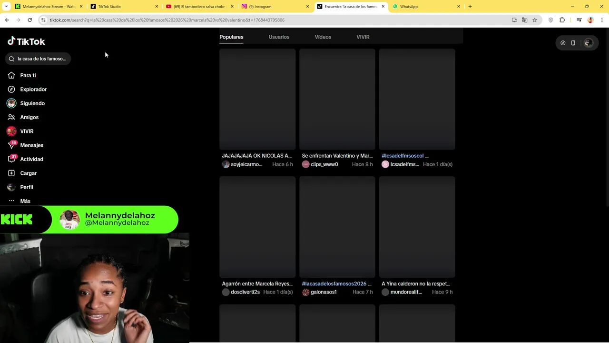Click the get app phone icon
This screenshot has width=609, height=343.
pyautogui.click(x=573, y=43)
